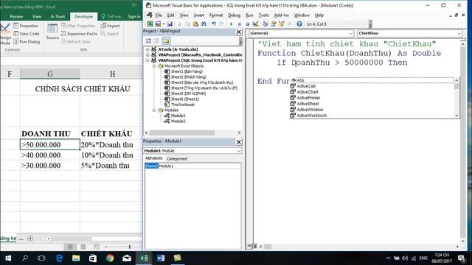472x265 pixels.
Task: Open the Debug menu in VBA editor
Action: pyautogui.click(x=234, y=15)
